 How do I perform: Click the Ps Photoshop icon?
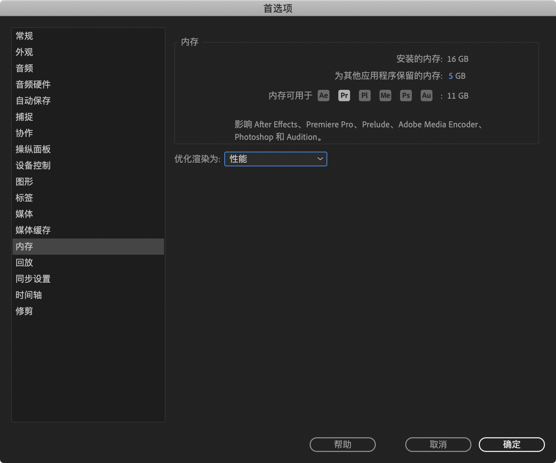pyautogui.click(x=406, y=96)
